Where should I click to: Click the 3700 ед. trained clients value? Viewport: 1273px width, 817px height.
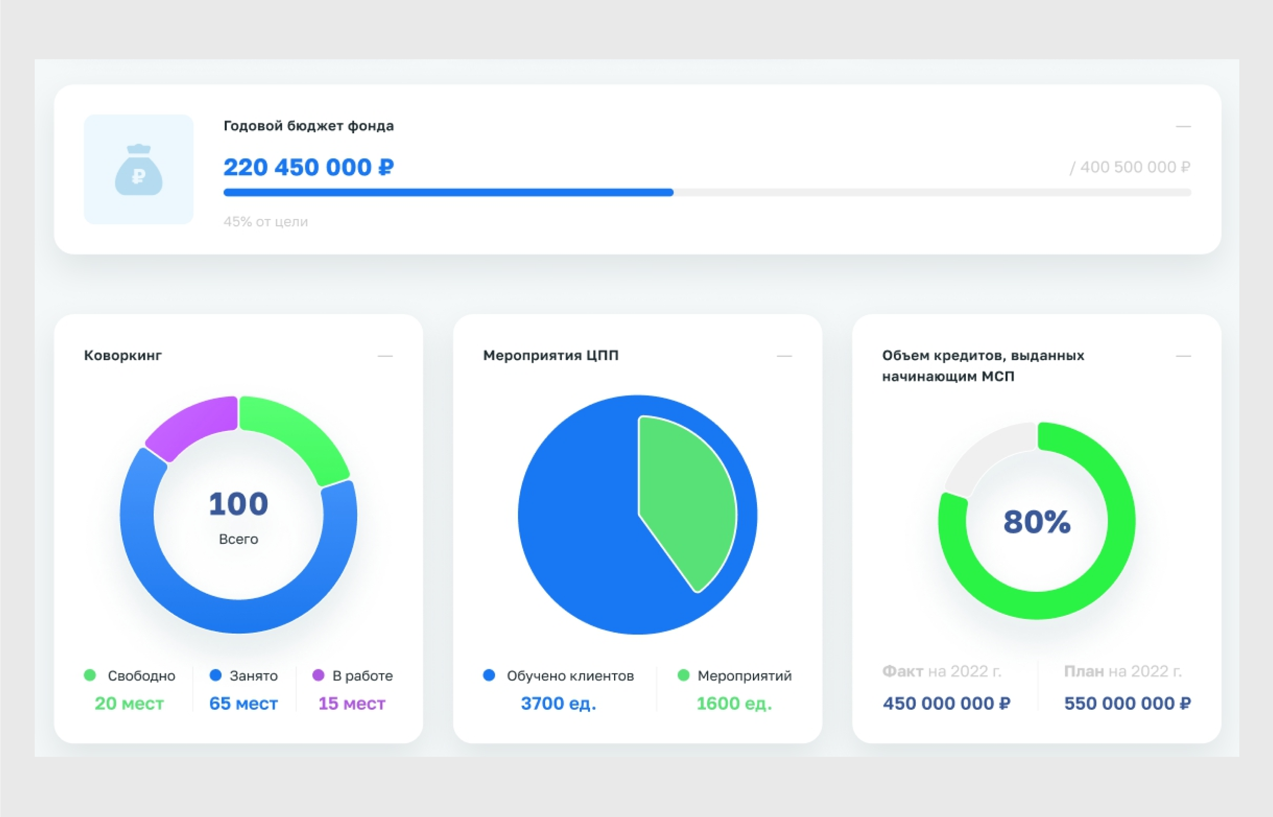point(558,704)
